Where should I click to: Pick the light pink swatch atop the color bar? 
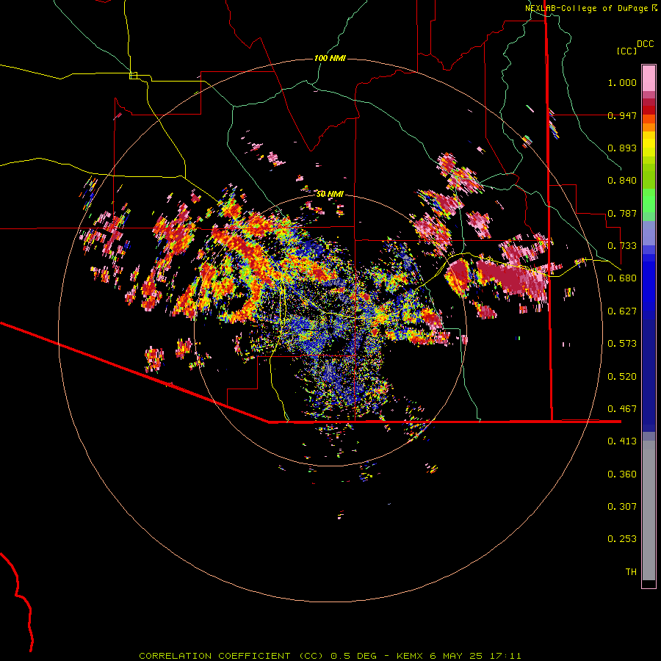[x=649, y=79]
